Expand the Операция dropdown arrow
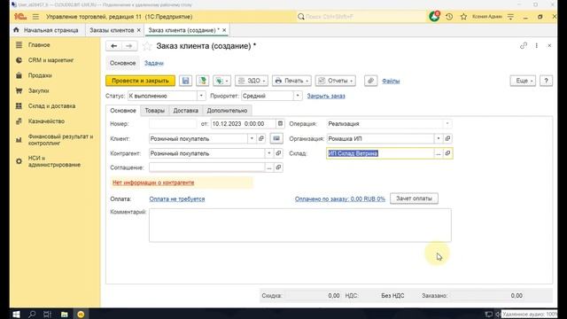 click(447, 124)
